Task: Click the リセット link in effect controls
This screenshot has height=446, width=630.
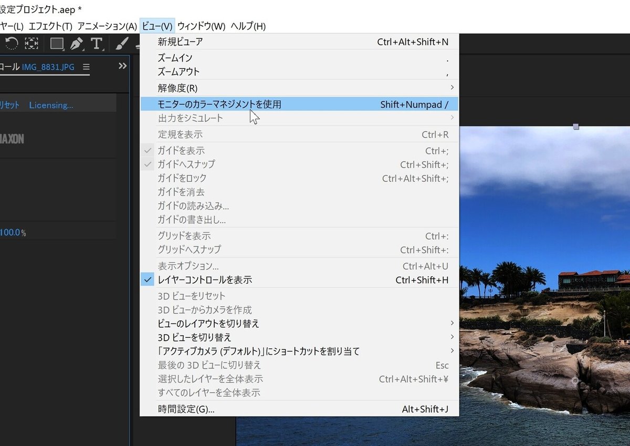Action: pos(9,105)
